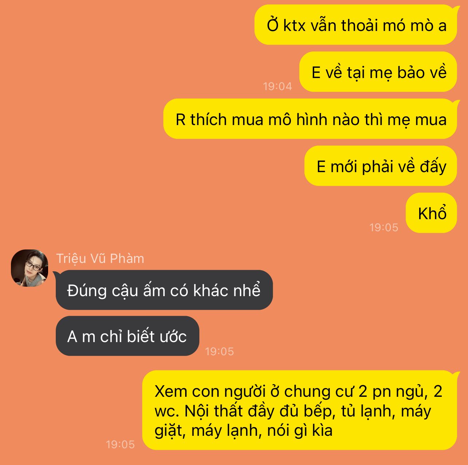Tap the long 'Xem con người ở chung cư' message
The height and width of the screenshot is (465, 468).
300,410
